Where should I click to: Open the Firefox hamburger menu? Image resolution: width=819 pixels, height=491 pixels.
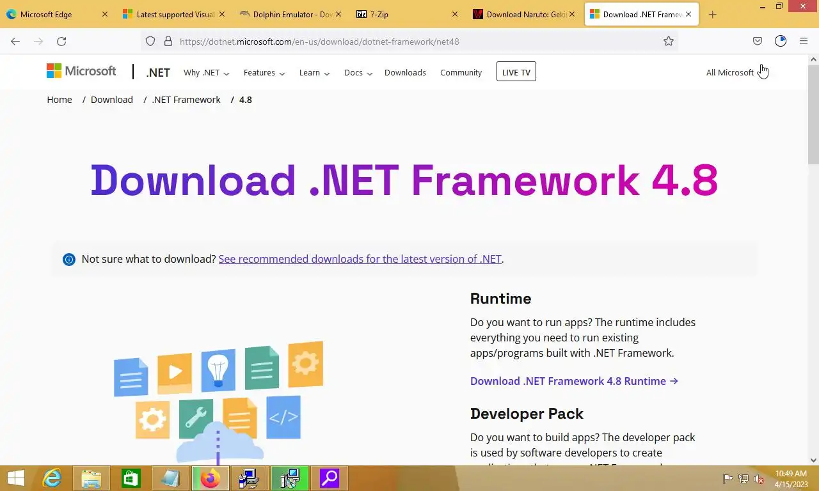(x=804, y=41)
